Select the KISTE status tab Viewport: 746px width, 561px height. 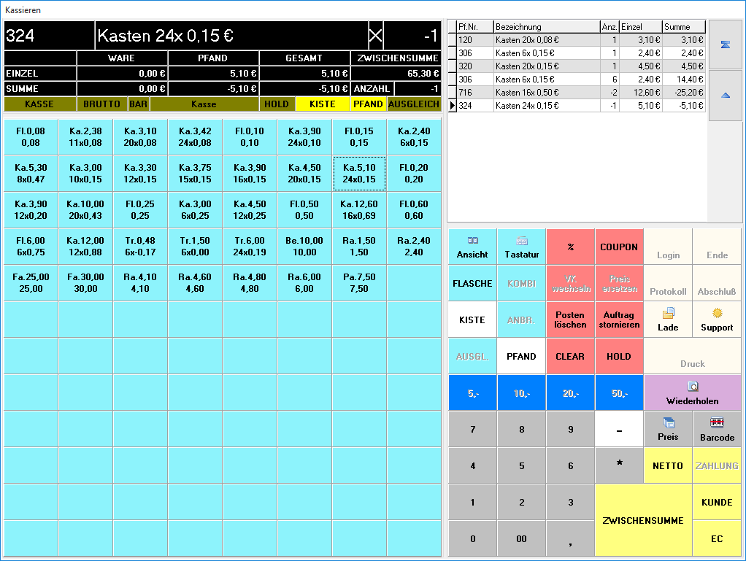tap(323, 104)
